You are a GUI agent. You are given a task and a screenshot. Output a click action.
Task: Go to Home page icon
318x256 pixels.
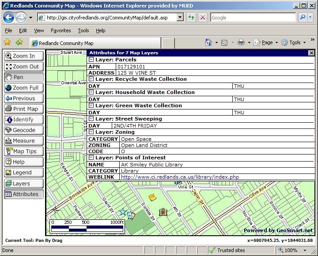pos(208,42)
